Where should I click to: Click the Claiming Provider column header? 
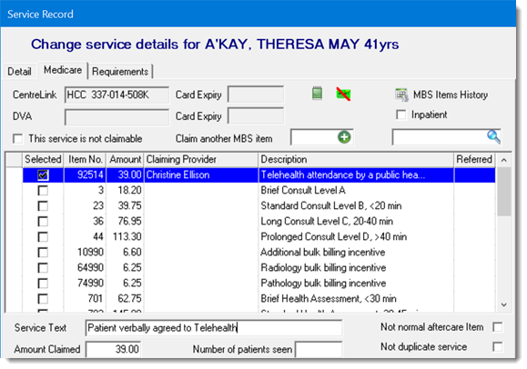coord(201,159)
